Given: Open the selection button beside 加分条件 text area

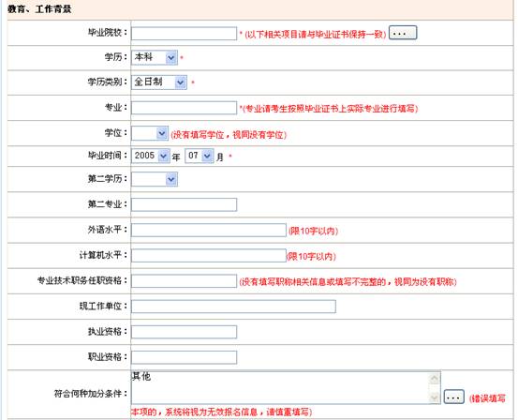Looking at the screenshot, I should [x=454, y=397].
